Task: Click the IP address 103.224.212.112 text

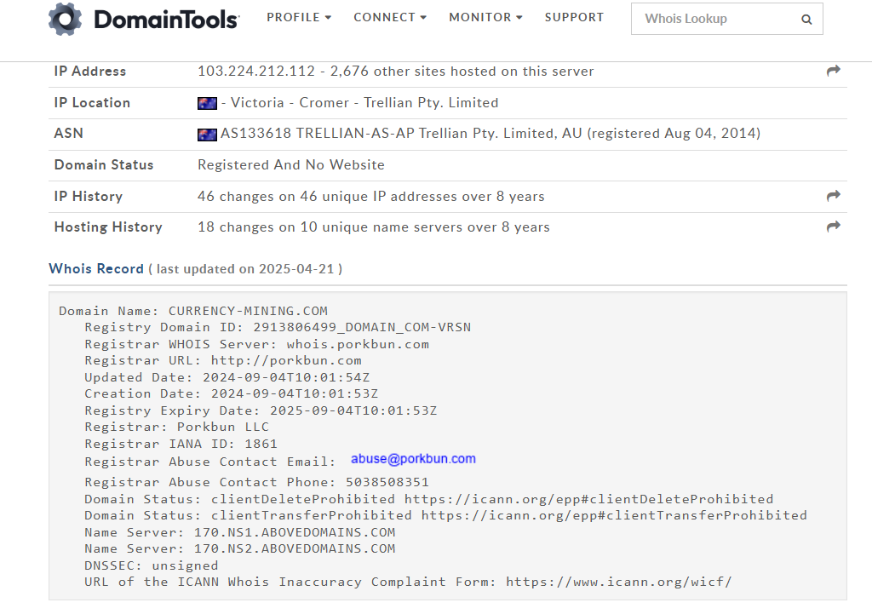Action: [x=256, y=72]
